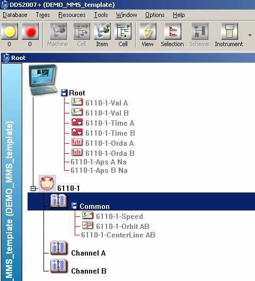
Task: Click the Channel B binder book icon
Action: (59, 266)
